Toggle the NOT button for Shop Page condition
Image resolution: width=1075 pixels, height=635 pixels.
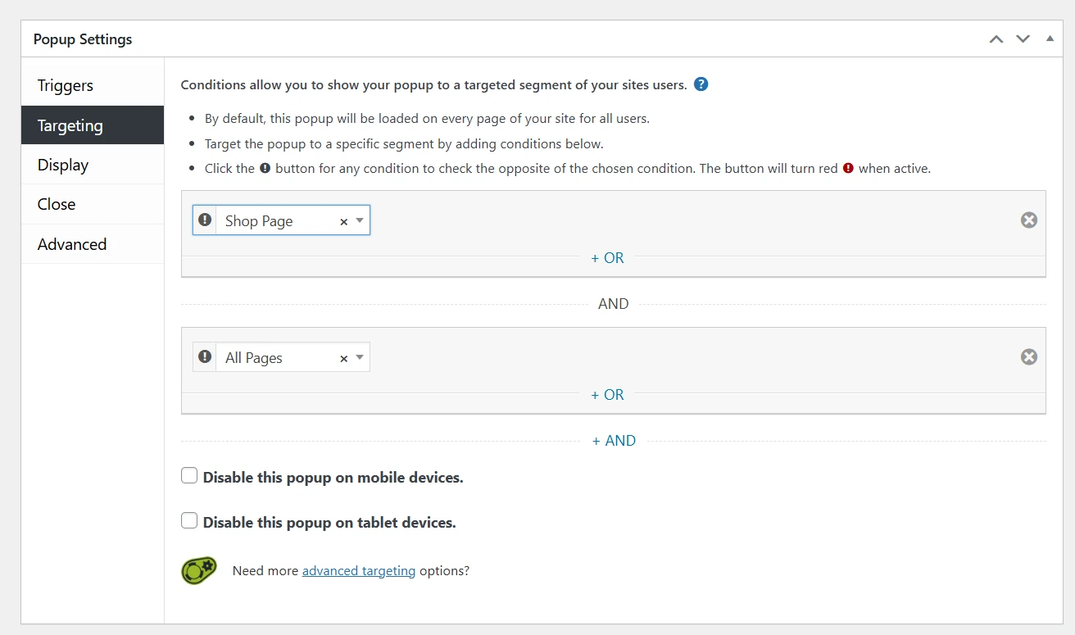(x=205, y=220)
